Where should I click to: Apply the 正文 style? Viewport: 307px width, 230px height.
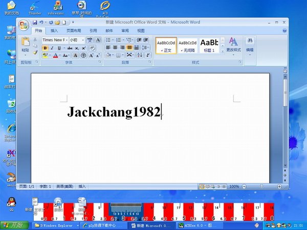(x=166, y=45)
